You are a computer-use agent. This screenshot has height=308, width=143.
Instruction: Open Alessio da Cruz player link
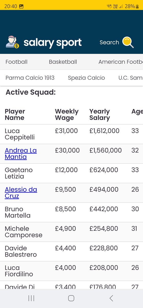pos(21,192)
